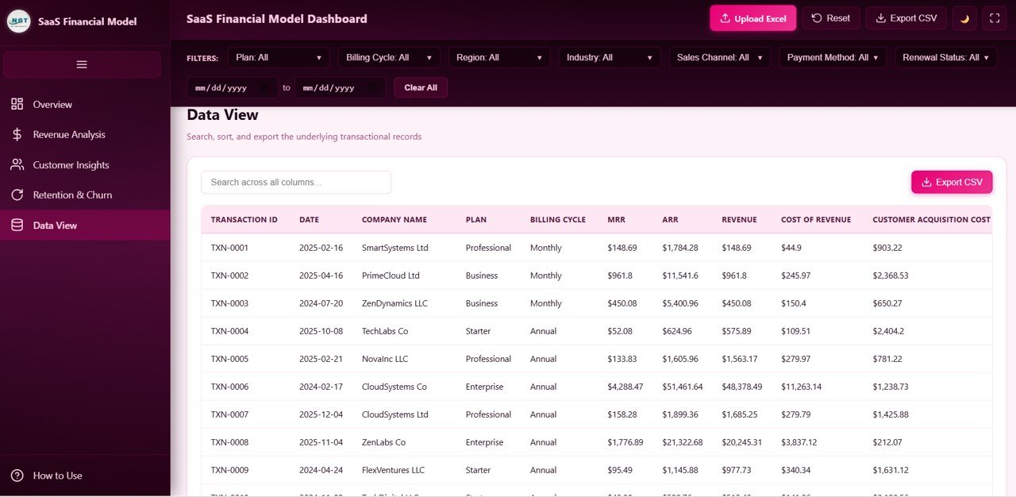Click the download icon inside the pink Export CSV button
This screenshot has height=497, width=1016.
coord(926,182)
